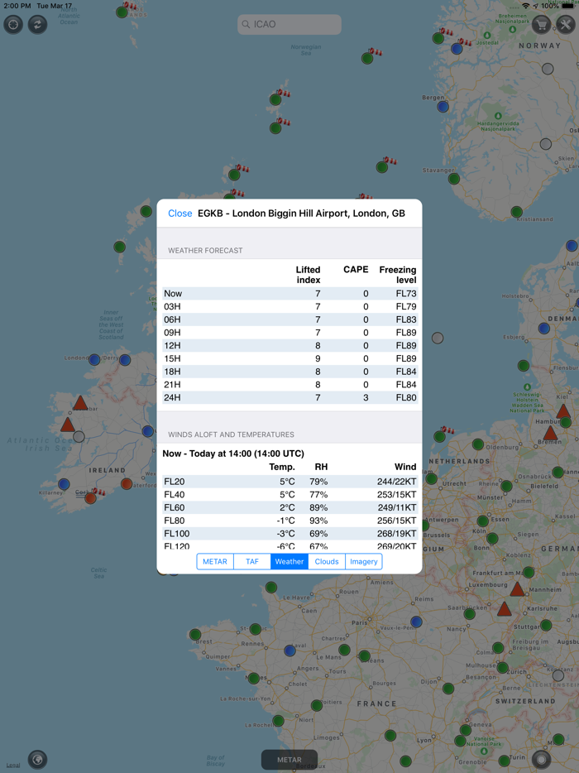
Task: Open the Imagery tab
Action: 364,561
